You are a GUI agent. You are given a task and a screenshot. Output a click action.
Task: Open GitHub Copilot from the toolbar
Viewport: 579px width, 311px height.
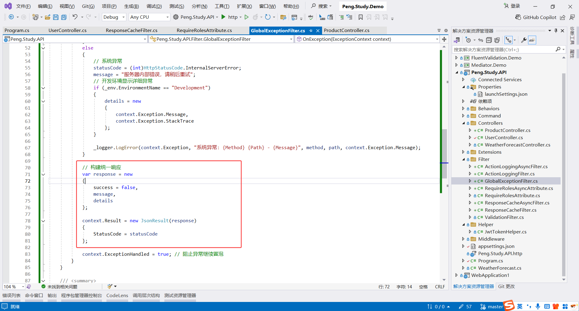pyautogui.click(x=536, y=17)
